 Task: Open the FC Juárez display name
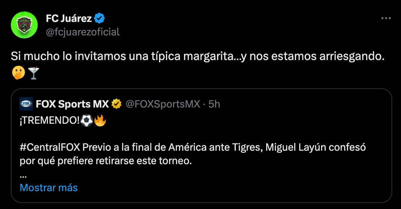click(69, 19)
